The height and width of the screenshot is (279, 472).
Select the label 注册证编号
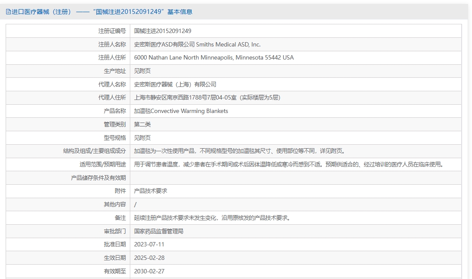[112, 31]
